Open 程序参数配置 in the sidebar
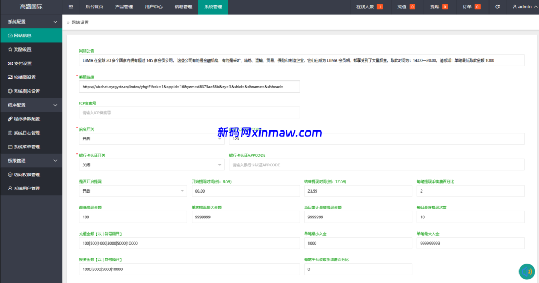 click(x=31, y=119)
